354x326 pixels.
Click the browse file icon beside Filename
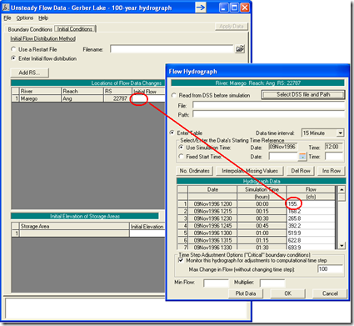(240, 49)
